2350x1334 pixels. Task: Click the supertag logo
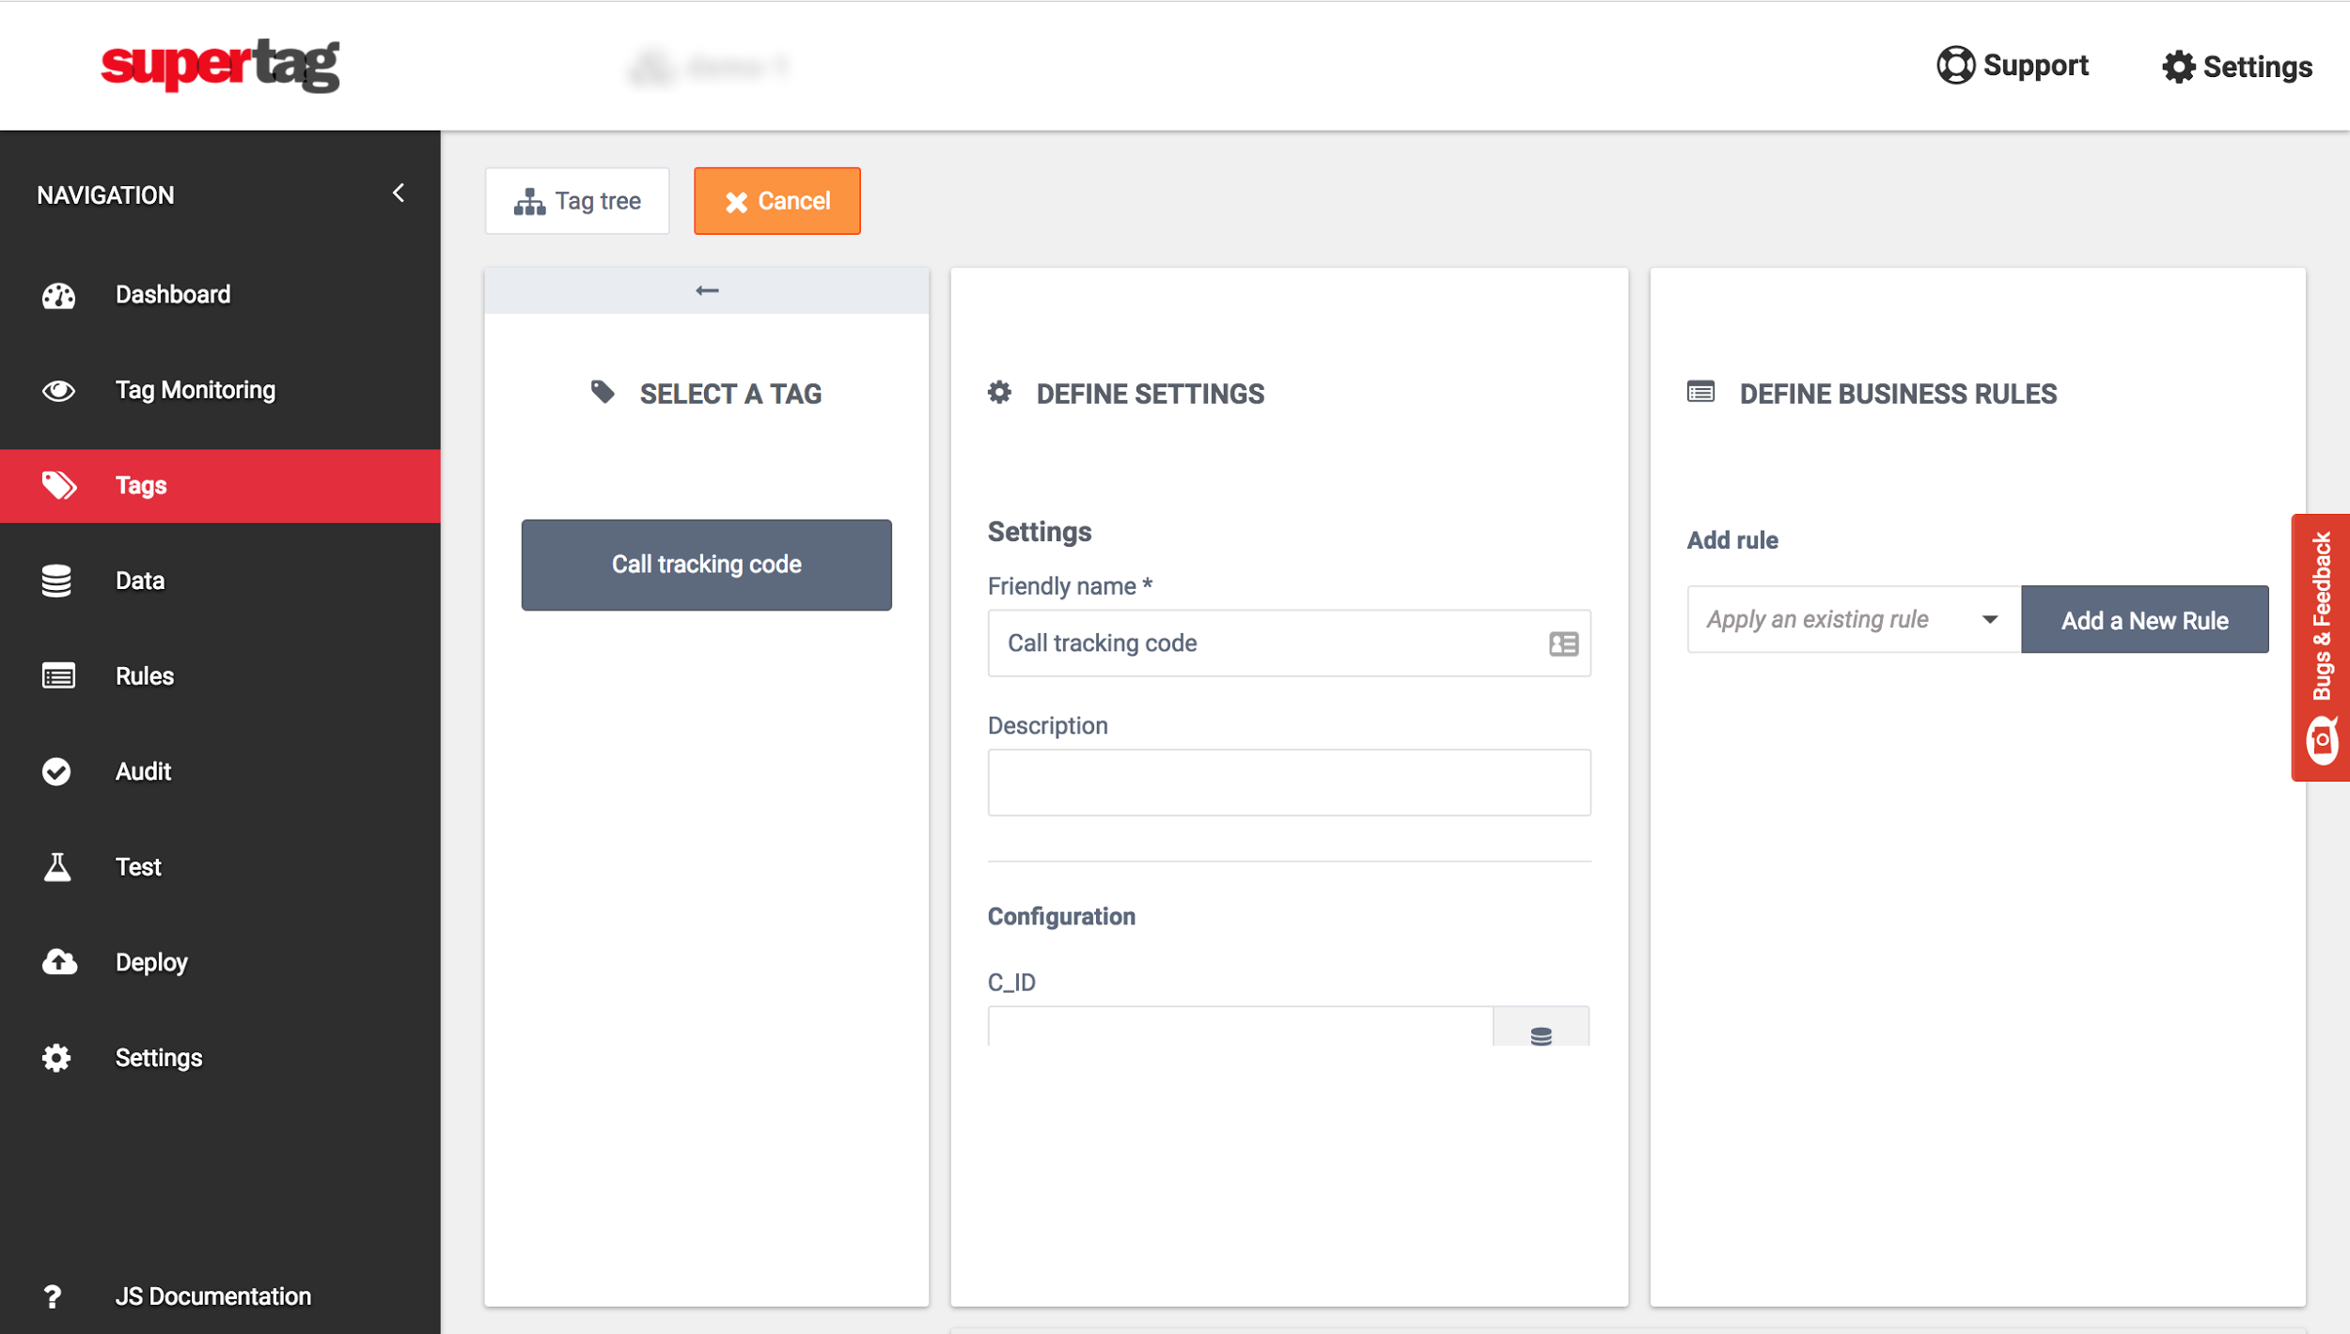[220, 65]
